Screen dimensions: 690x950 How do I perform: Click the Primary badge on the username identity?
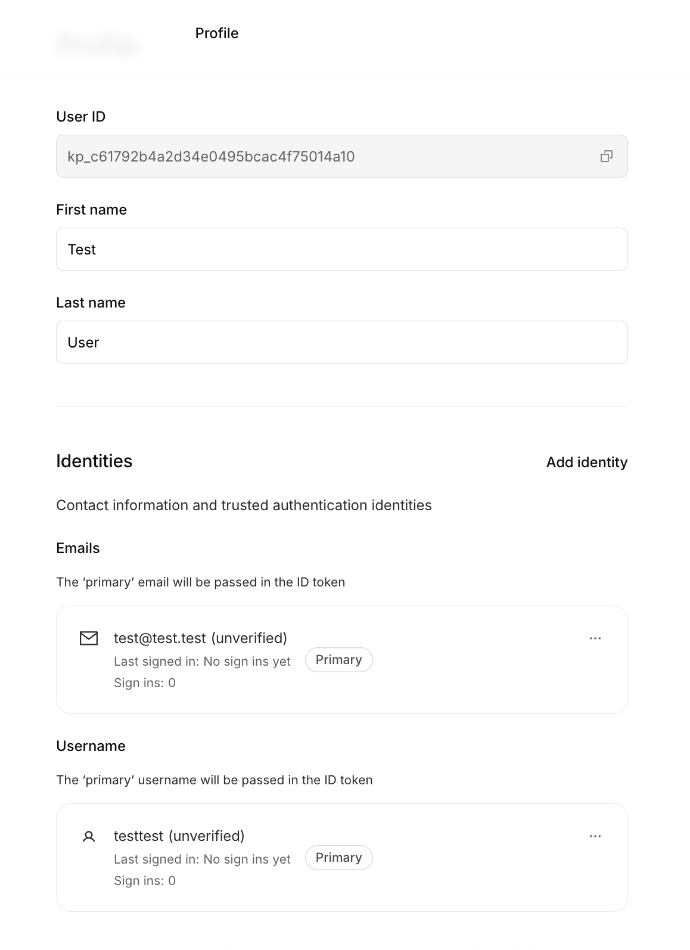[339, 858]
